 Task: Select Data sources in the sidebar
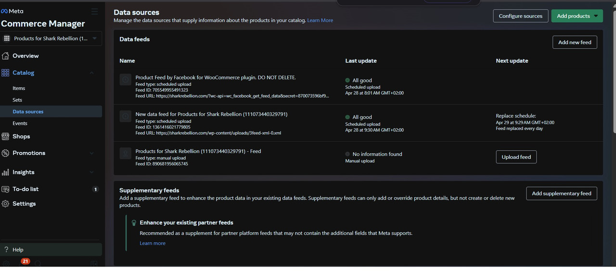[51, 112]
